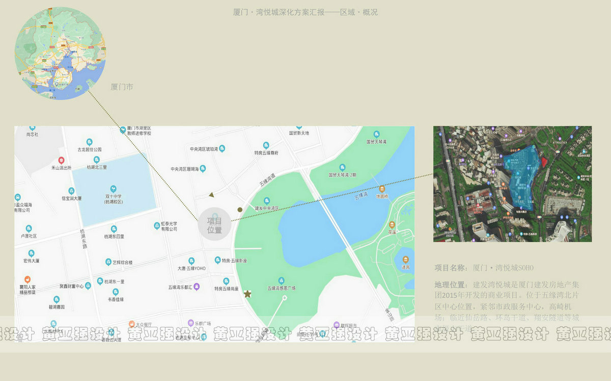Open the satellite site image thumbnail
This screenshot has width=611, height=381.
coord(512,184)
